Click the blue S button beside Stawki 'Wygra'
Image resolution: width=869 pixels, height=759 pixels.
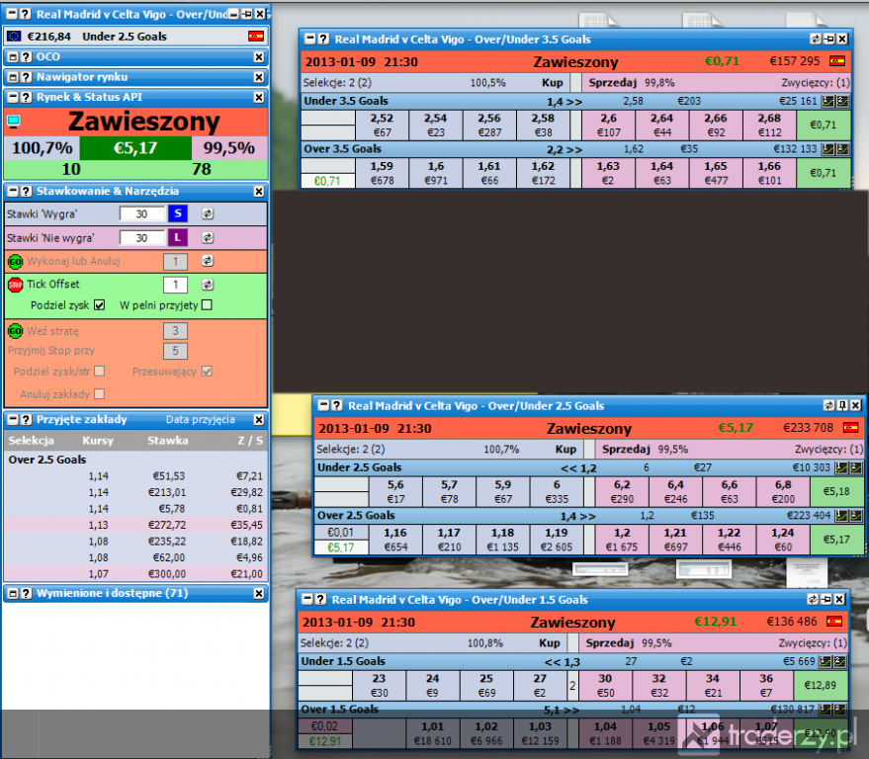tap(177, 213)
